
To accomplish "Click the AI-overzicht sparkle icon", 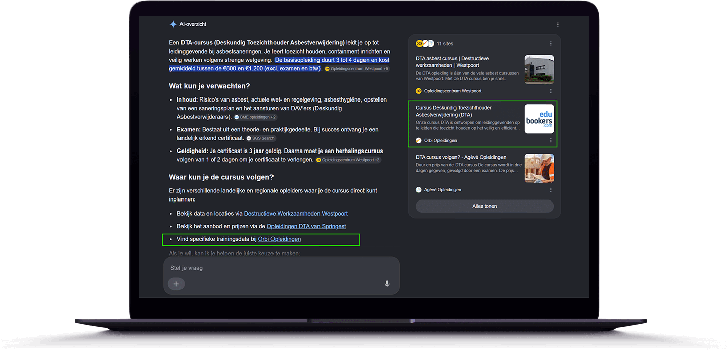I will click(x=173, y=24).
